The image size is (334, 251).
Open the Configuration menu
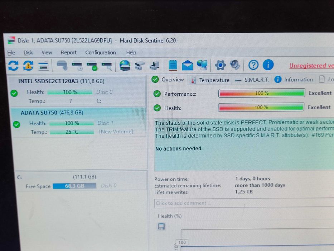100,52
